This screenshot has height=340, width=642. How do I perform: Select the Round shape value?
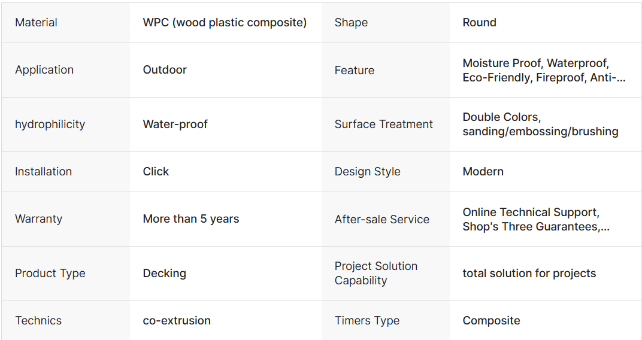(x=480, y=23)
